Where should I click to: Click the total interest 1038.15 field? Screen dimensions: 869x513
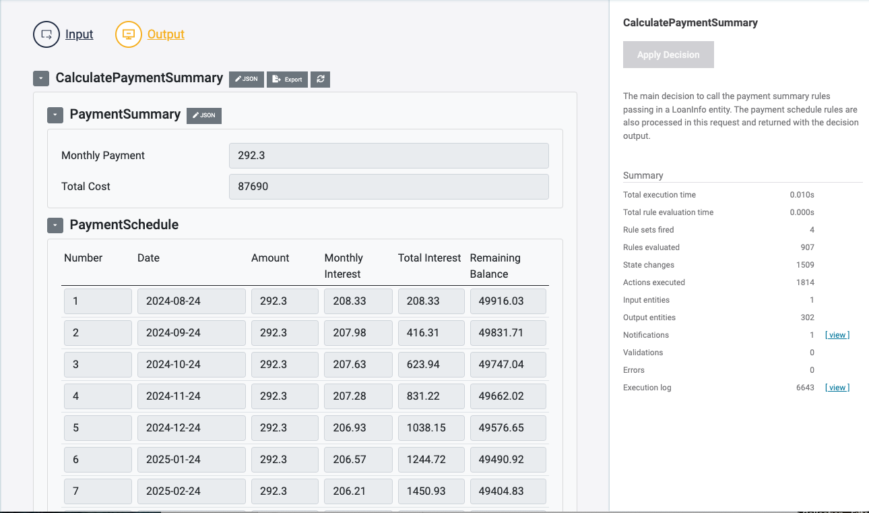pyautogui.click(x=430, y=428)
